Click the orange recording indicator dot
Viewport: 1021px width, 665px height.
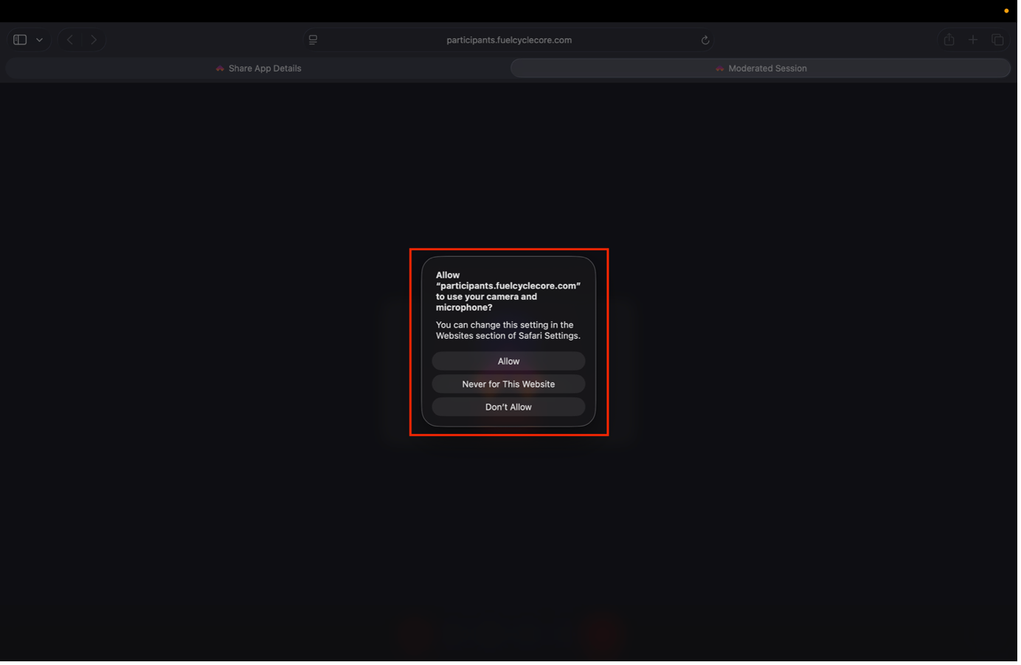coord(1006,10)
